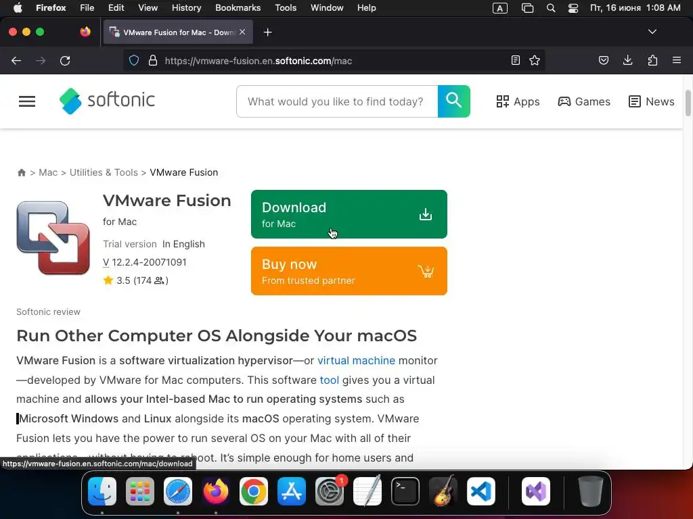Viewport: 693px width, 519px height.
Task: Click the site security padlock icon
Action: tap(153, 60)
